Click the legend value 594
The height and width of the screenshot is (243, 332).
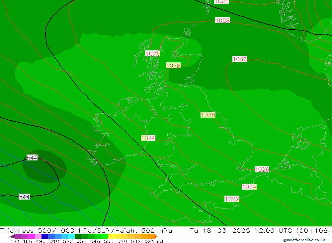coord(149,241)
